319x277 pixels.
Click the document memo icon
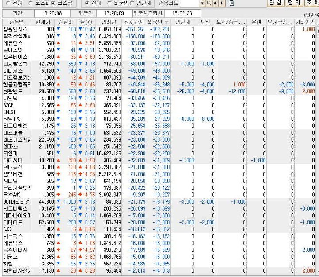click(x=232, y=3)
